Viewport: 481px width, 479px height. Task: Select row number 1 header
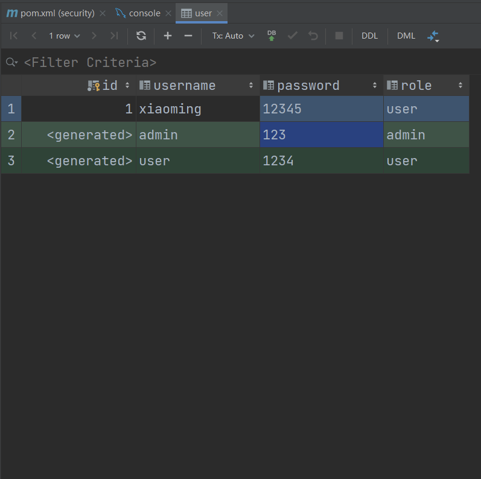tap(11, 109)
